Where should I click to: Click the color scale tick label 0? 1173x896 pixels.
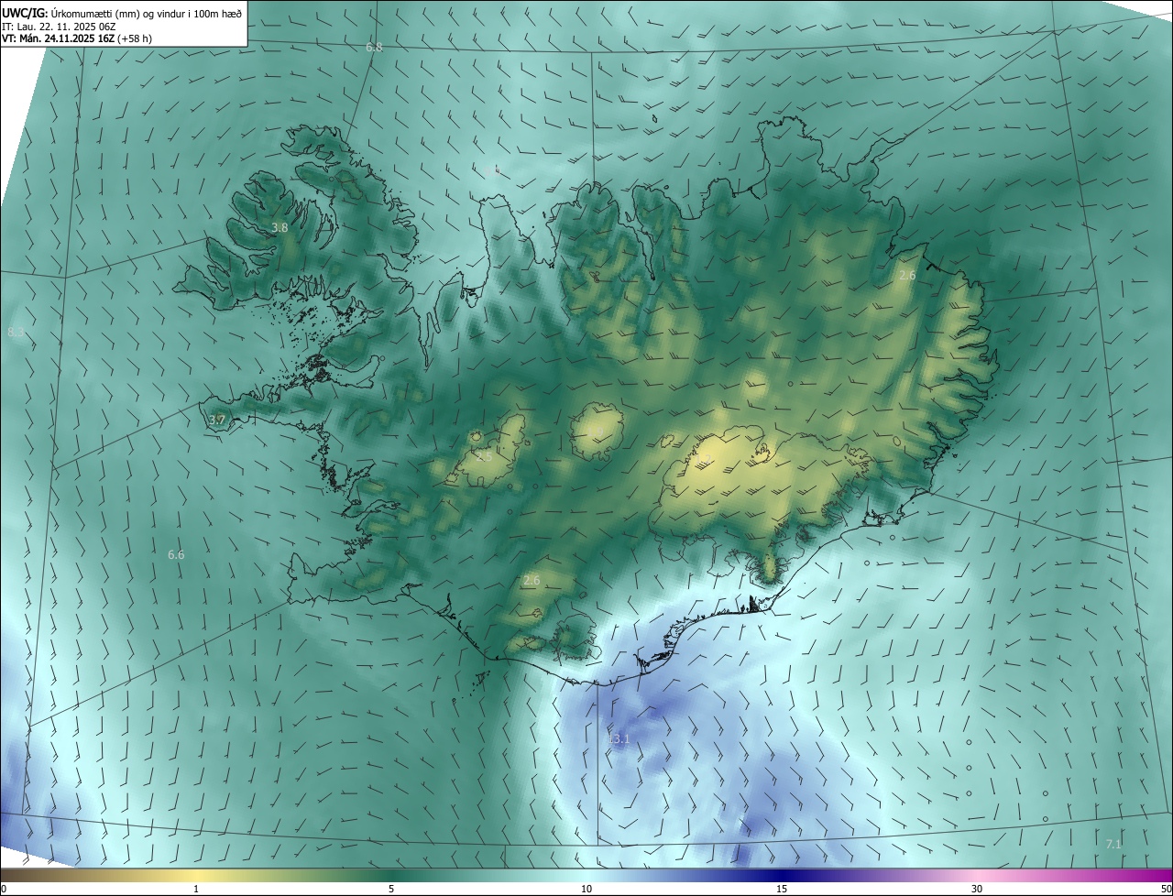coord(4,889)
